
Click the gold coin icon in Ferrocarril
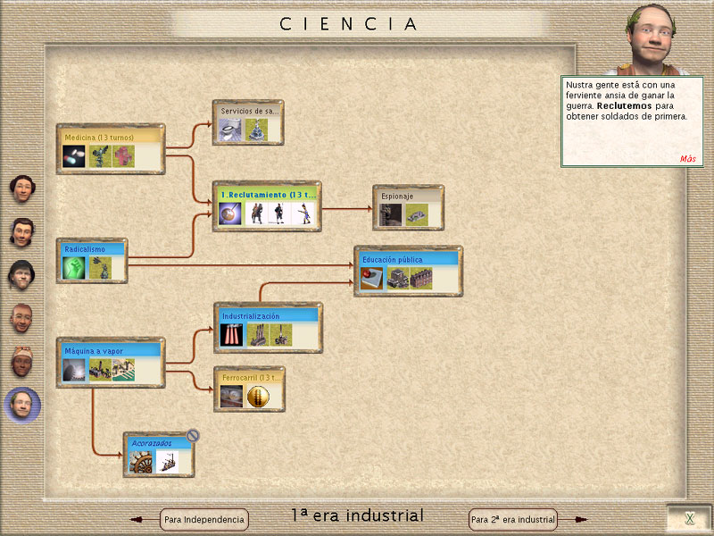click(x=258, y=397)
